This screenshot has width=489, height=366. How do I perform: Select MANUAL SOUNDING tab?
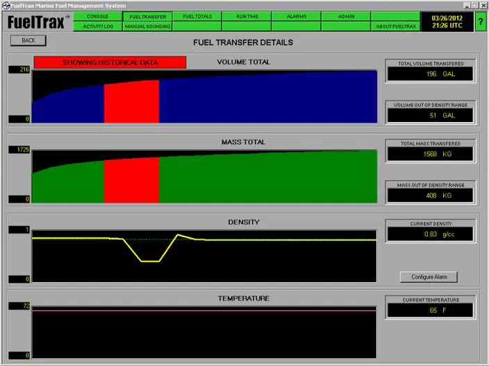coord(147,26)
